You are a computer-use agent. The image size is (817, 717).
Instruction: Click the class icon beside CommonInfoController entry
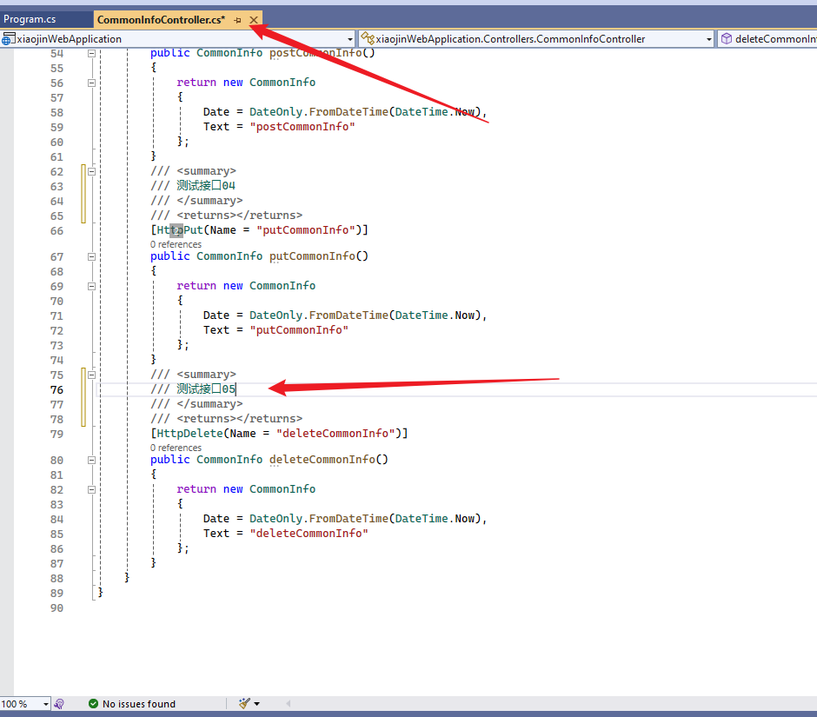point(369,38)
